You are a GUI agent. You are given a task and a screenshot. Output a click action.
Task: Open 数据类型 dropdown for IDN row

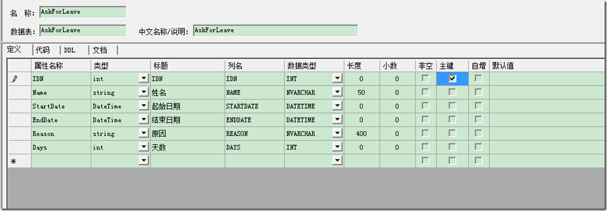tap(337, 78)
